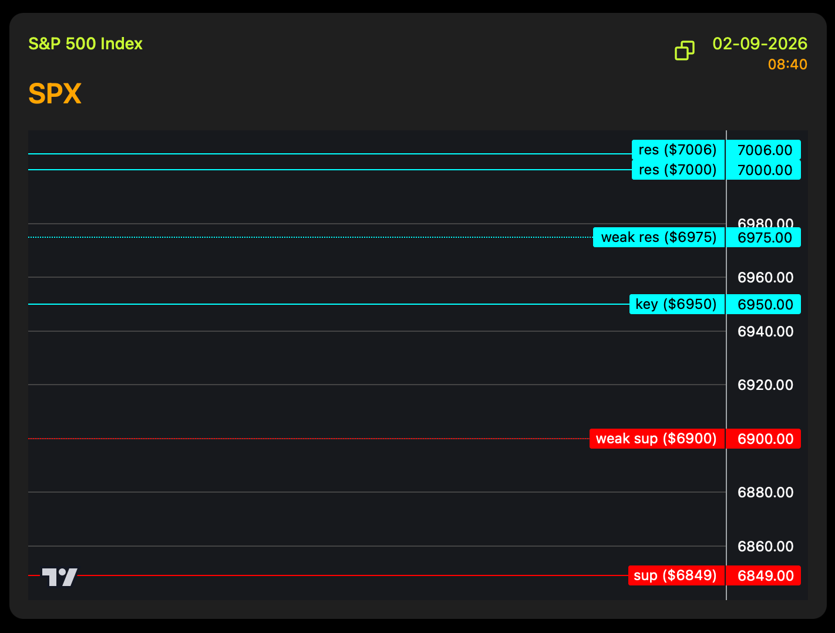Select the res ($7006) level label
The width and height of the screenshot is (835, 633).
678,150
